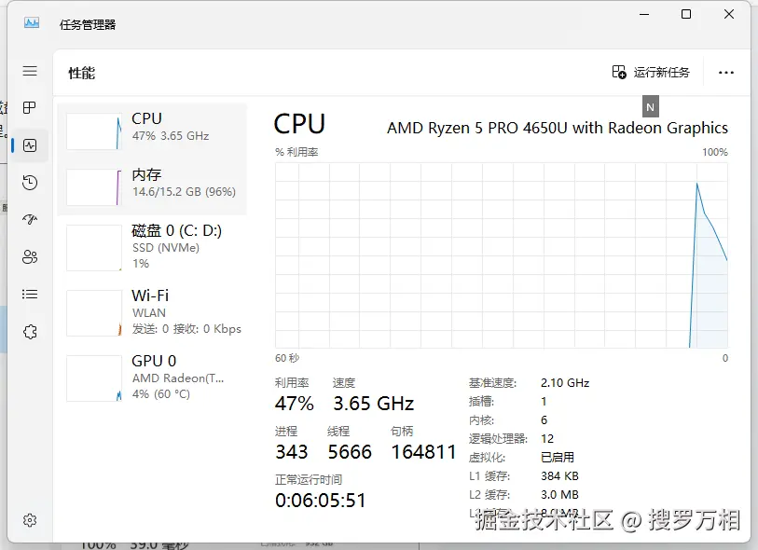Open the three-dot more options menu
The height and width of the screenshot is (550, 758).
(x=726, y=73)
